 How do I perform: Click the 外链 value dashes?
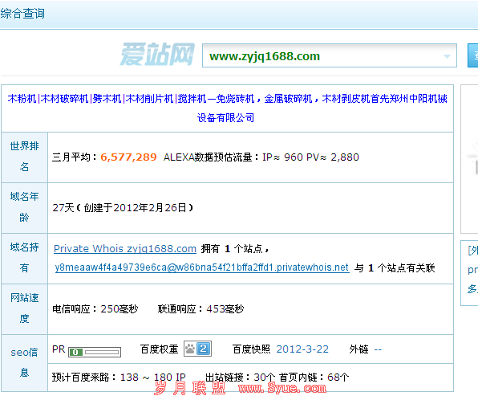[x=378, y=349]
